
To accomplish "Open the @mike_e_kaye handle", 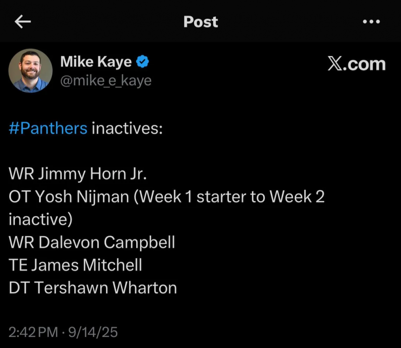I will pos(106,81).
